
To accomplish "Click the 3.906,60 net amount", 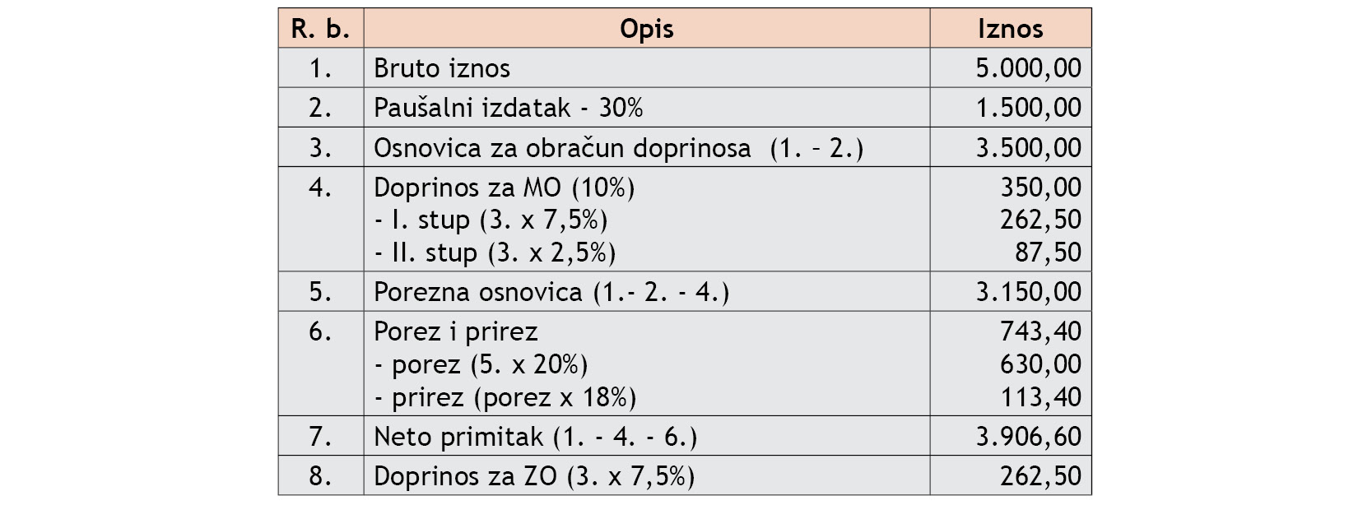I will [1028, 437].
